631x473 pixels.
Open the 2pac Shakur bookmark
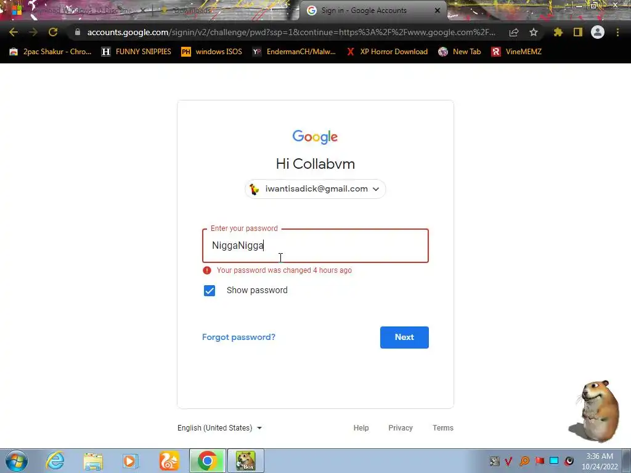[x=51, y=52]
